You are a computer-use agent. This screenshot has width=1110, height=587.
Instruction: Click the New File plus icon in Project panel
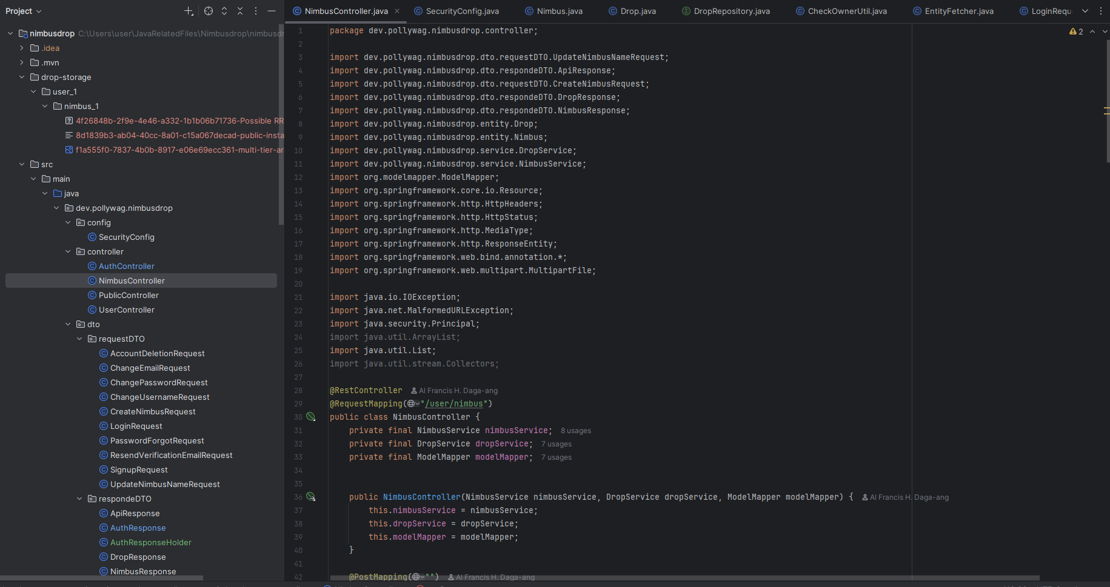pyautogui.click(x=189, y=11)
